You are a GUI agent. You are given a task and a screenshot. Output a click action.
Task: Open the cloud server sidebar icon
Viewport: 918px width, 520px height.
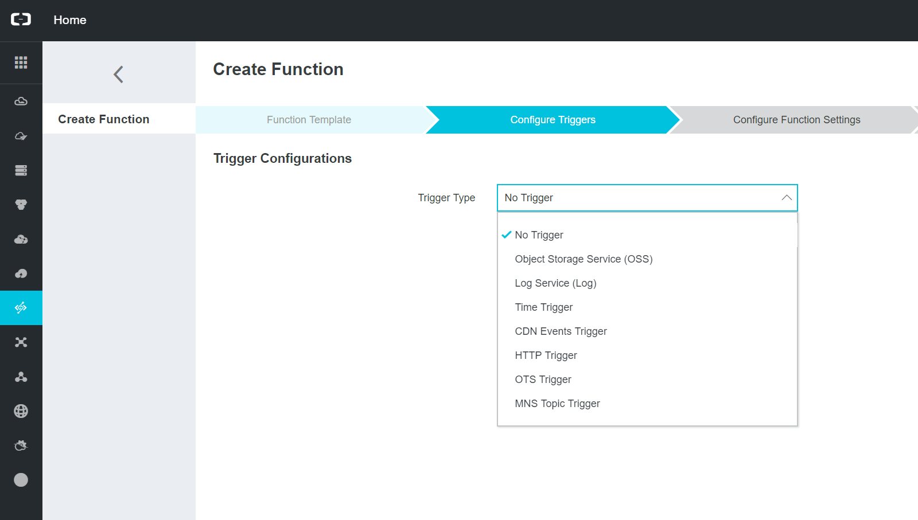pyautogui.click(x=21, y=101)
